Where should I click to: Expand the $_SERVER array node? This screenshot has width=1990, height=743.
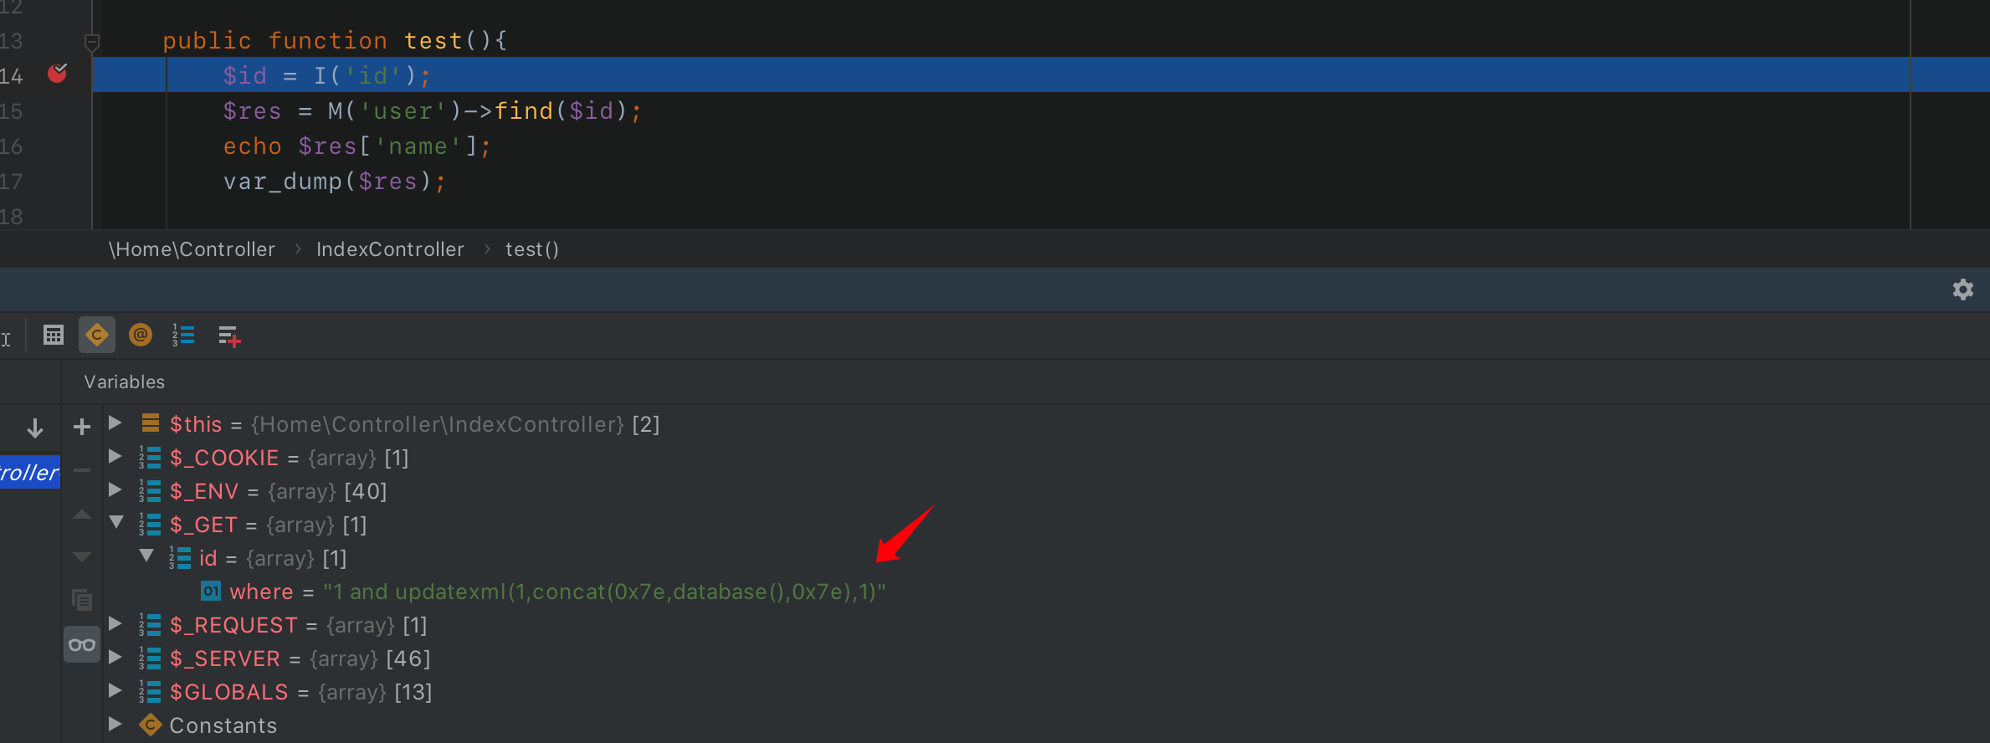115,658
